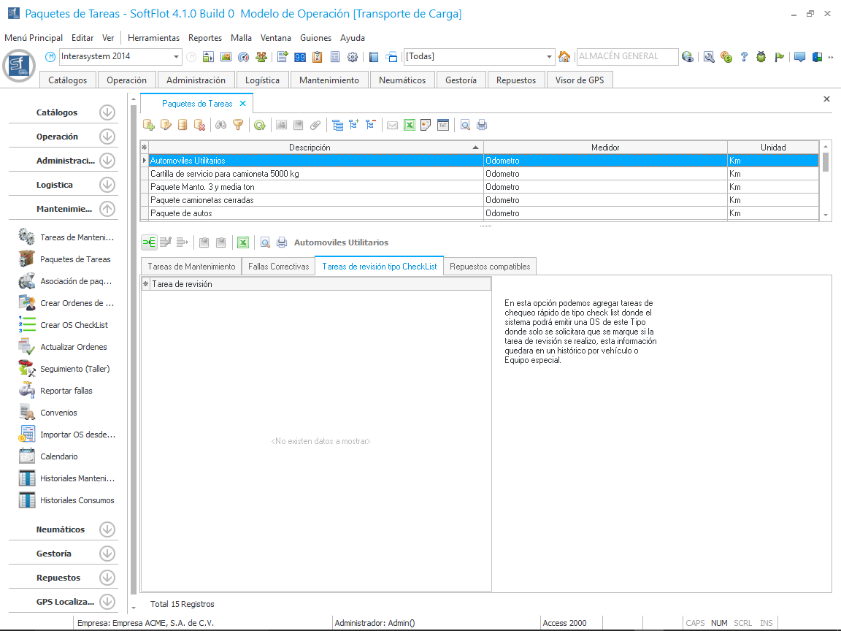The width and height of the screenshot is (841, 631).
Task: Click the add revision task icon in lower toolbar
Action: tap(149, 242)
